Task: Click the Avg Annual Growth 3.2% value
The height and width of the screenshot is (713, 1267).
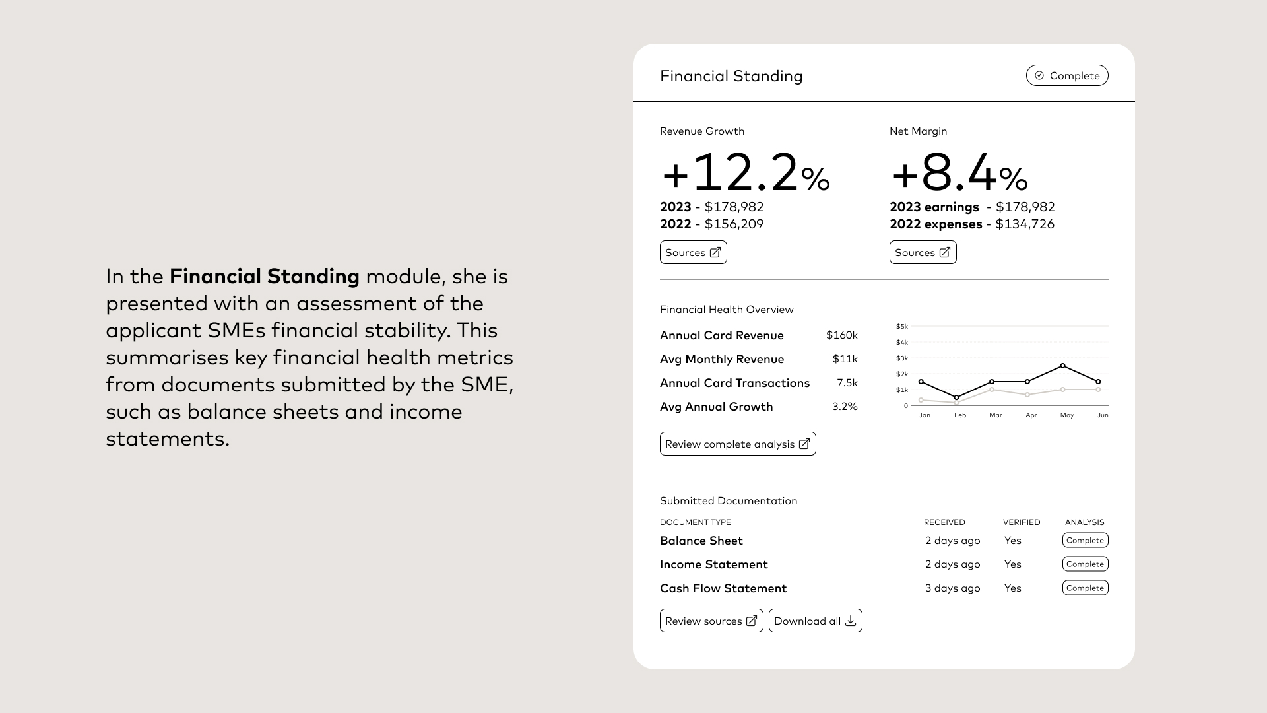Action: tap(845, 406)
